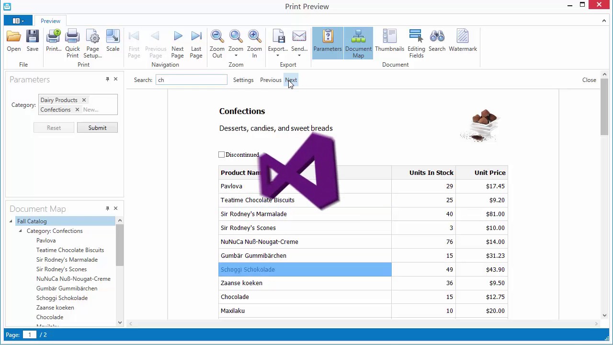Open the Scale tool
The width and height of the screenshot is (613, 345).
coord(113,41)
